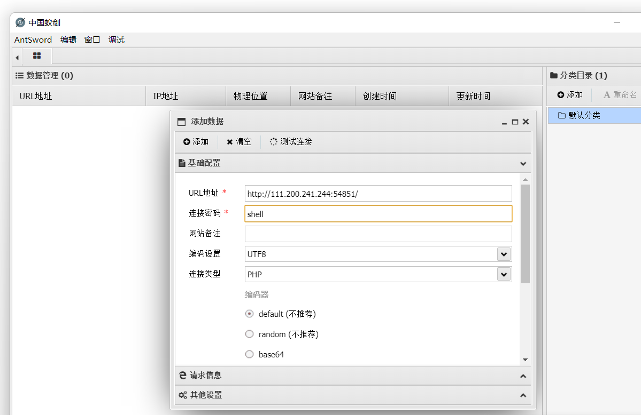Select the random (不推荐) encoder radio
This screenshot has width=641, height=415.
coord(249,334)
